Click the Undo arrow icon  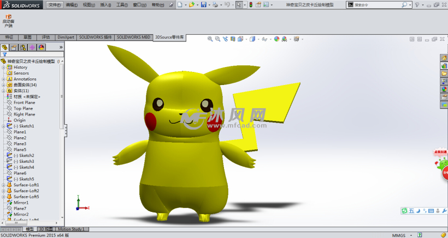[x=227, y=4]
